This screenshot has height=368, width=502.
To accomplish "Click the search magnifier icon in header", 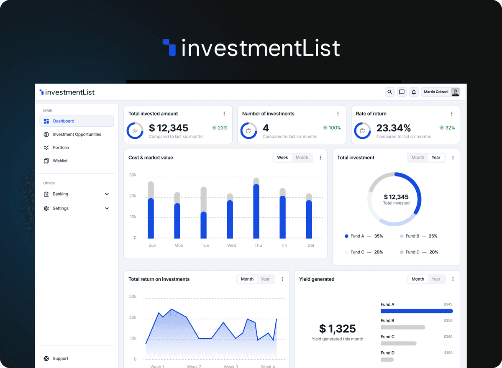I will coord(390,92).
